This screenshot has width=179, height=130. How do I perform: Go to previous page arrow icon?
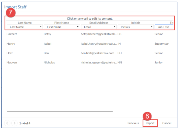point(7,123)
